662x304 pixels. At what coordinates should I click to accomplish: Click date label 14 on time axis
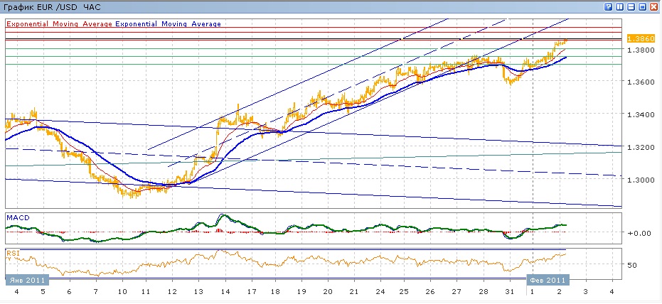[x=225, y=292]
